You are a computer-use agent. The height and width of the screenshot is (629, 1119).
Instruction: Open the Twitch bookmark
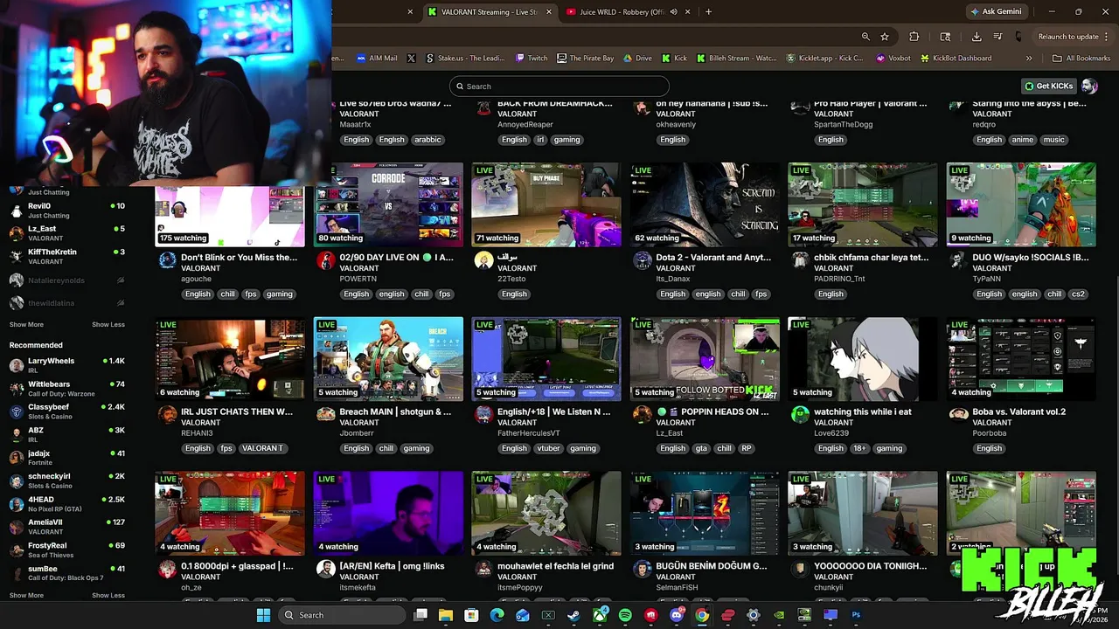pos(532,59)
